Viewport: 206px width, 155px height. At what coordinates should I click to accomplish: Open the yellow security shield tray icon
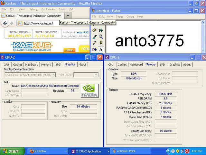pyautogui.click(x=177, y=151)
